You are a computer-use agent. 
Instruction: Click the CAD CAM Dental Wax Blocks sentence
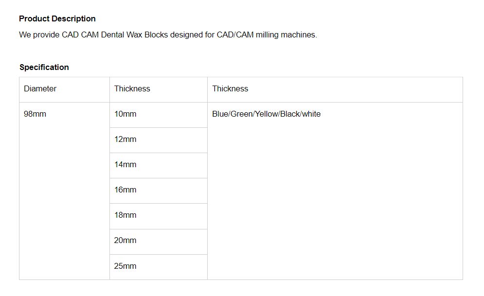coord(168,35)
